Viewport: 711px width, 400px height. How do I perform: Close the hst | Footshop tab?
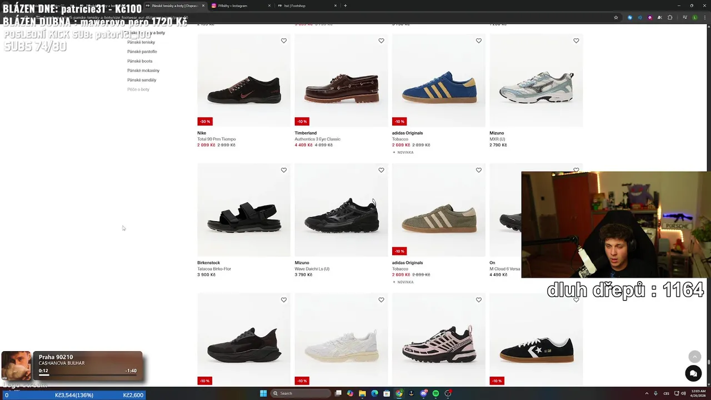click(x=336, y=6)
